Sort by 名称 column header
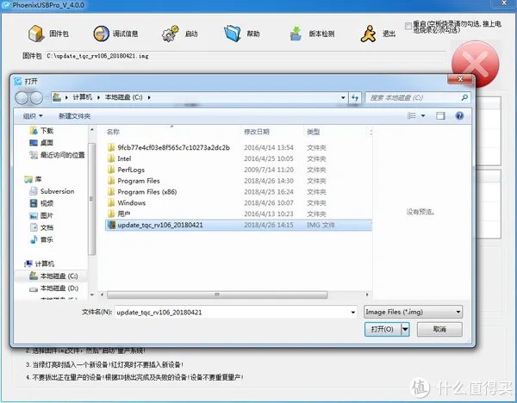 point(113,132)
